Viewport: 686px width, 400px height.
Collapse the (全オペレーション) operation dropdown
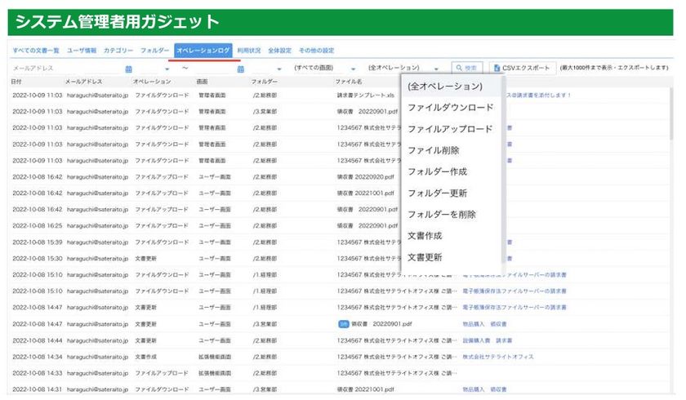click(x=403, y=68)
